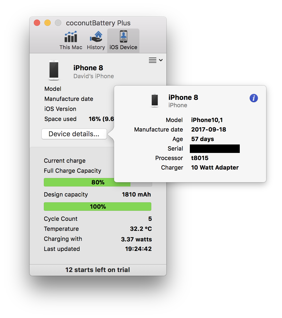Screen dimensions: 282x318
Task: Close the coconutBattery window with red button
Action: 37,23
